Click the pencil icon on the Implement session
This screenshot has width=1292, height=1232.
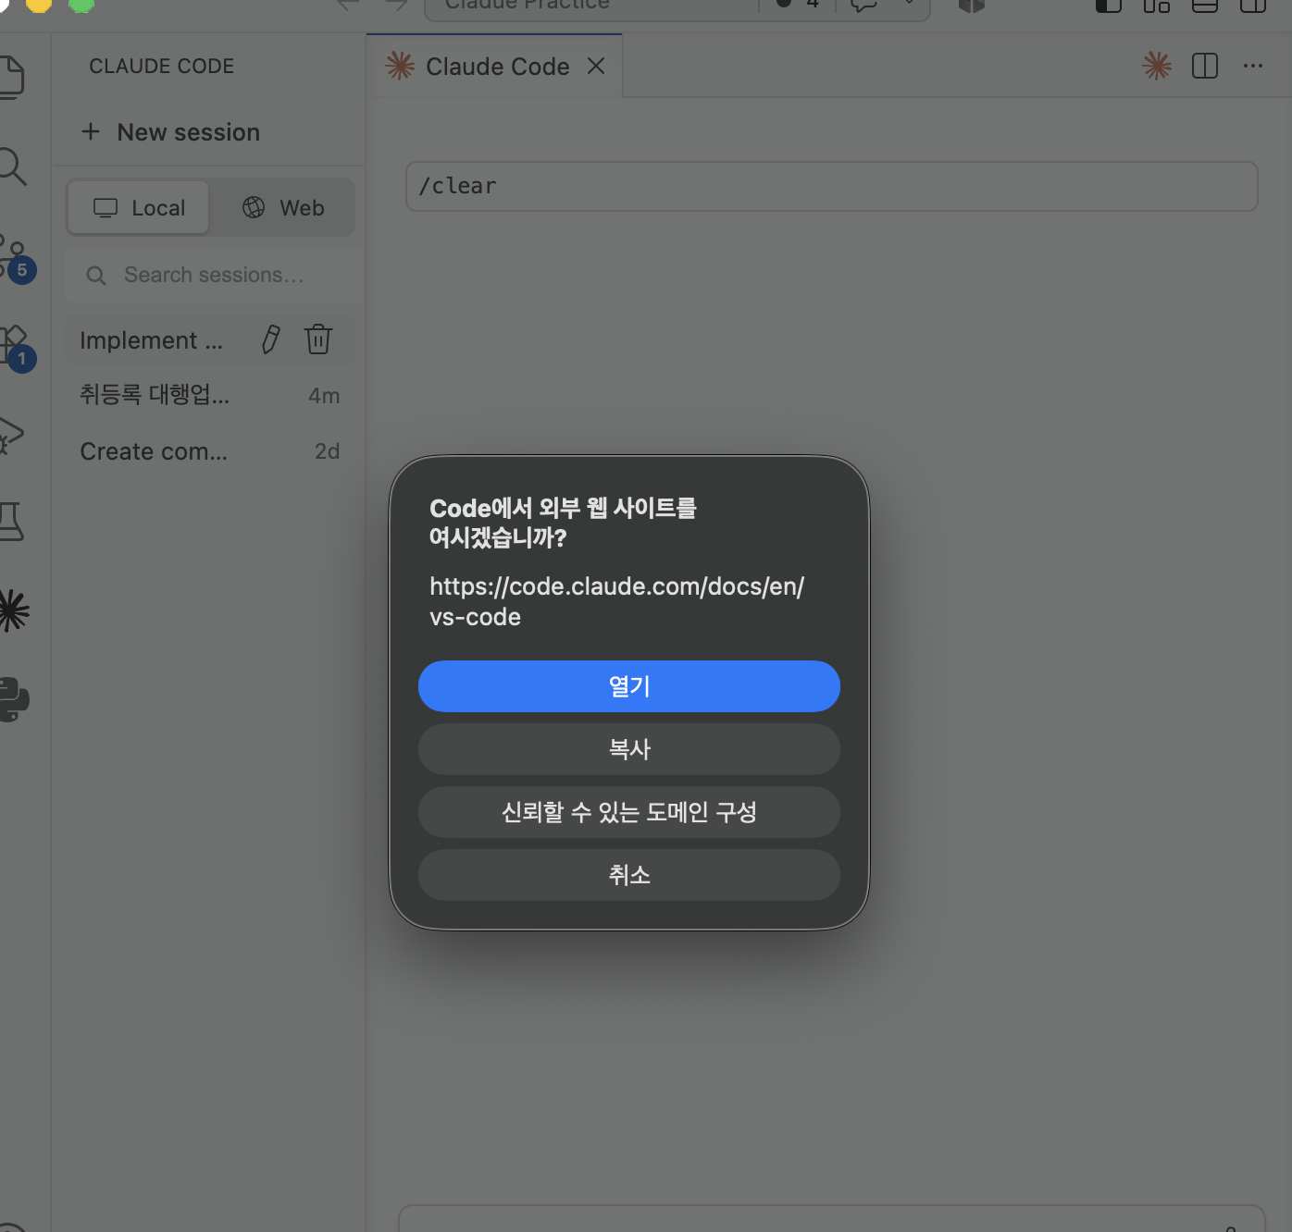coord(270,339)
